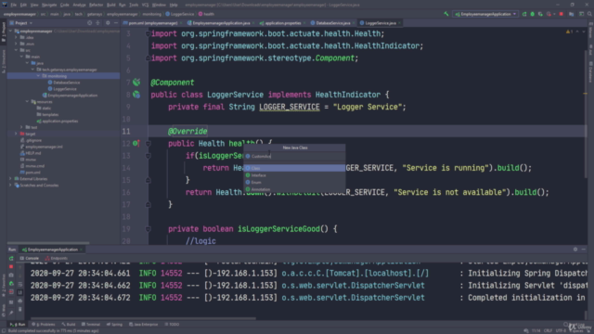Toggle soft-wrap icon in Run console toolbar
The height and width of the screenshot is (334, 594).
20,284
